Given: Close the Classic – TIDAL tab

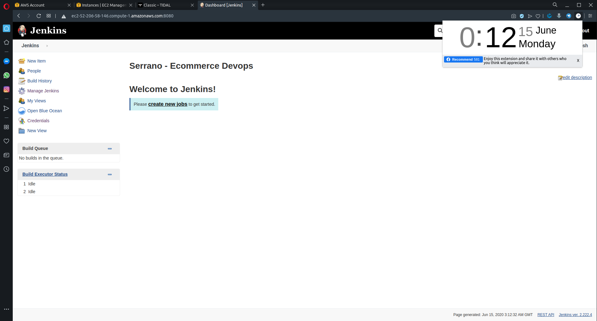Looking at the screenshot, I should coord(192,5).
